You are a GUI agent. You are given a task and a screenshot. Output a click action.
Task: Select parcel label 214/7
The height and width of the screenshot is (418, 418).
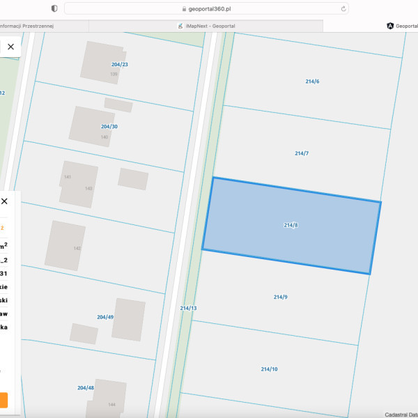[302, 153]
